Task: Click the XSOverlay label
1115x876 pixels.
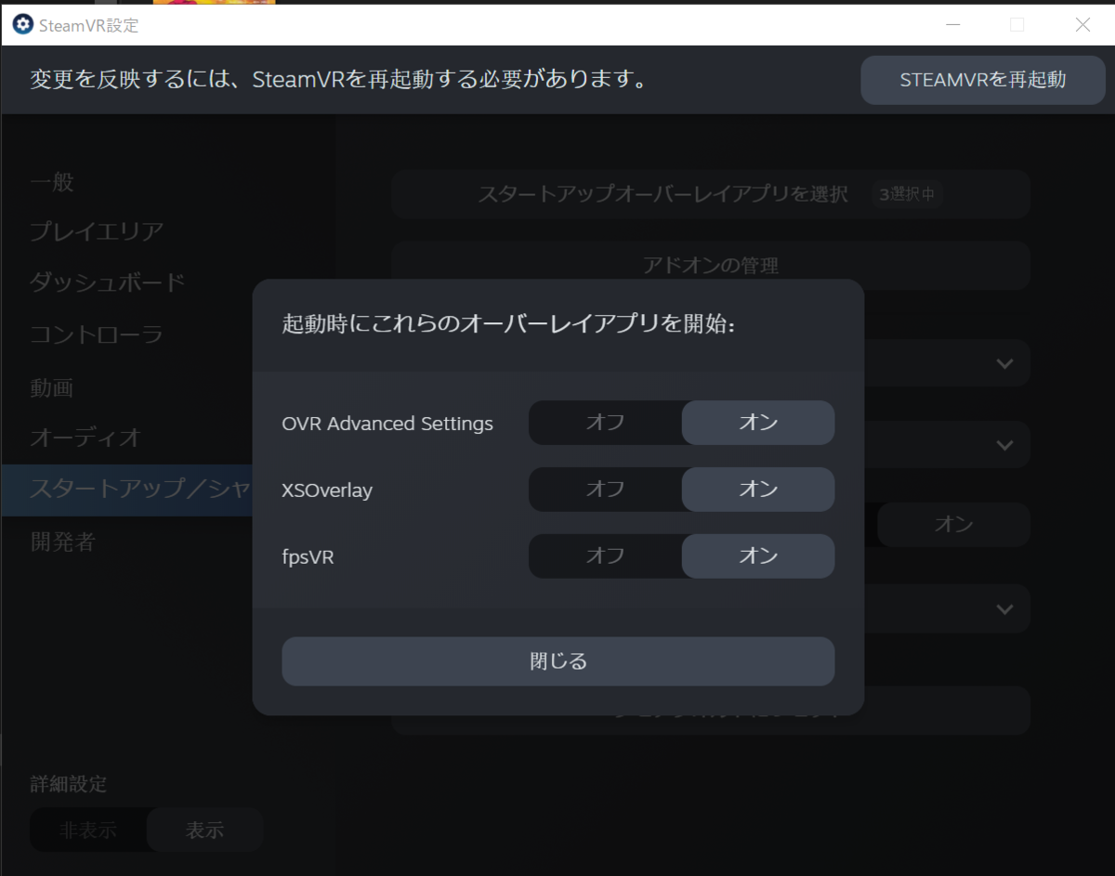Action: [x=327, y=490]
